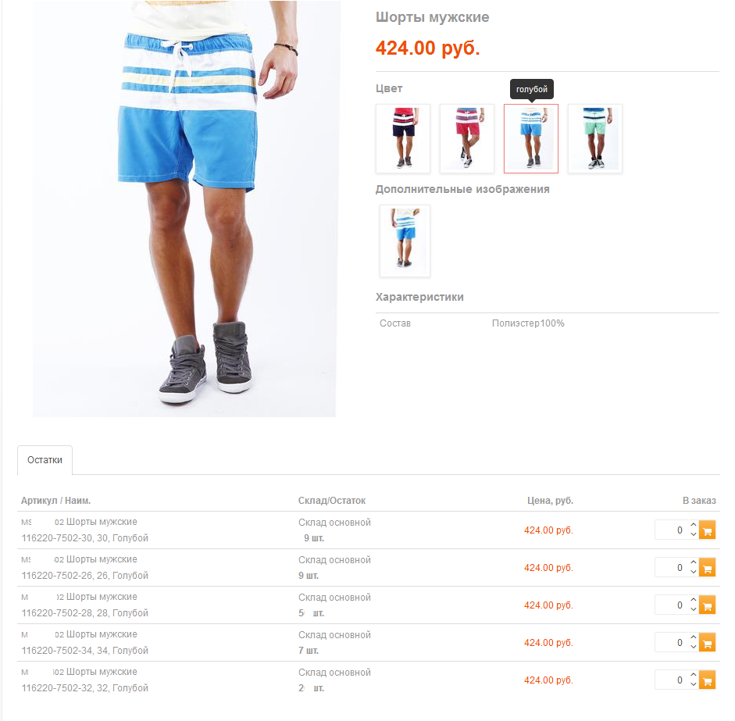The height and width of the screenshot is (721, 735).
Task: Decrease quantity for size 34 row
Action: 694,647
